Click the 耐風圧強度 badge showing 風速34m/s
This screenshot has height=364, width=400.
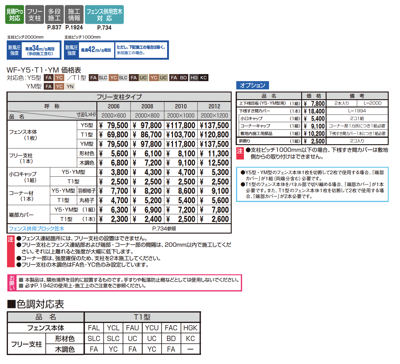point(33,50)
